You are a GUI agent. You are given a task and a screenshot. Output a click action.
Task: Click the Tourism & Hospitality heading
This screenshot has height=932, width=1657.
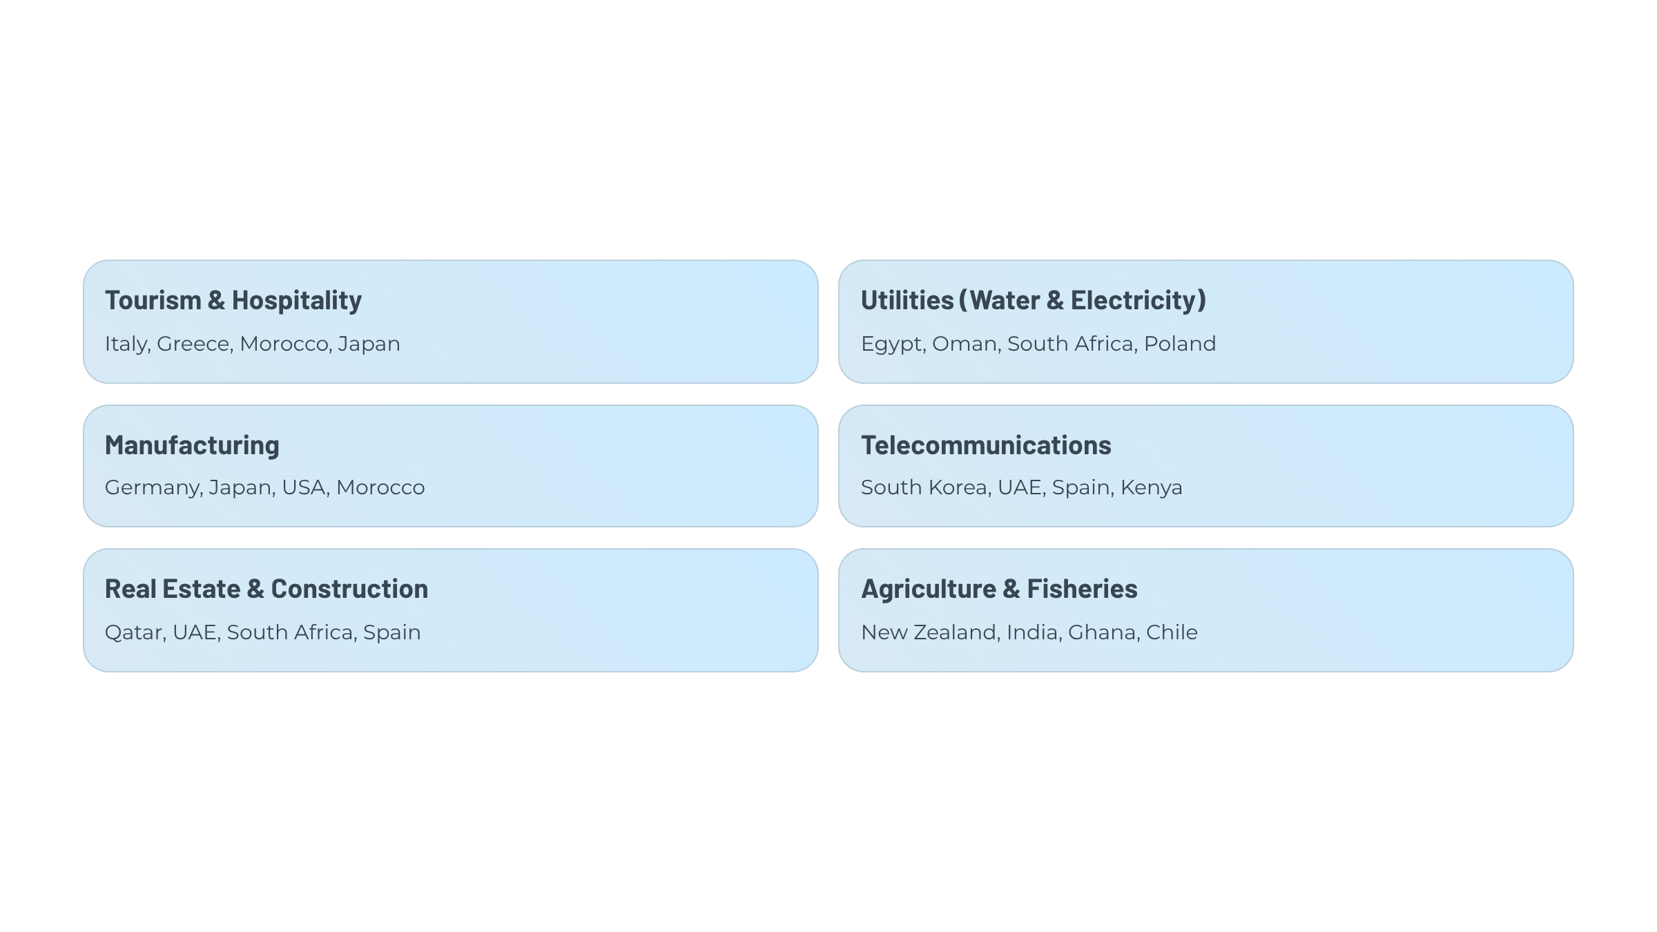pos(233,300)
